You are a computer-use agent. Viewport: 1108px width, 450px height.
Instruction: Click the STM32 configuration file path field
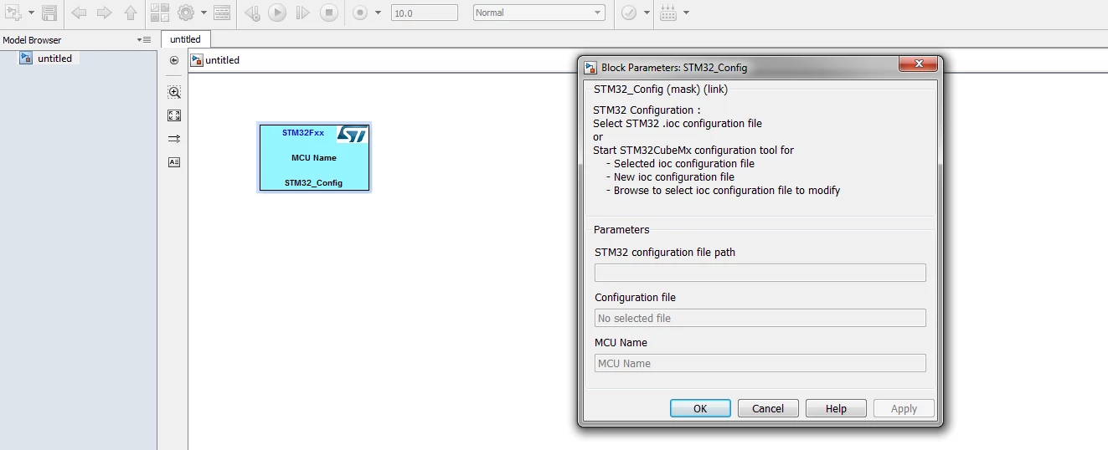pyautogui.click(x=760, y=273)
